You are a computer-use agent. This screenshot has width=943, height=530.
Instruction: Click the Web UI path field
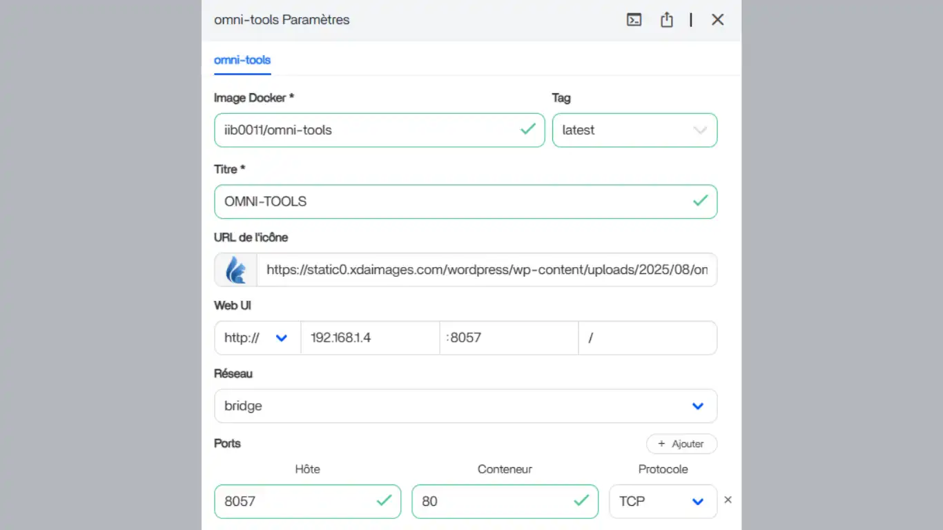647,338
